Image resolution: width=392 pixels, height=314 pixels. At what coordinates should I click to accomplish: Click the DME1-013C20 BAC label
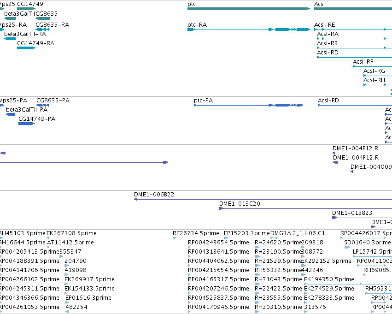tap(240, 204)
